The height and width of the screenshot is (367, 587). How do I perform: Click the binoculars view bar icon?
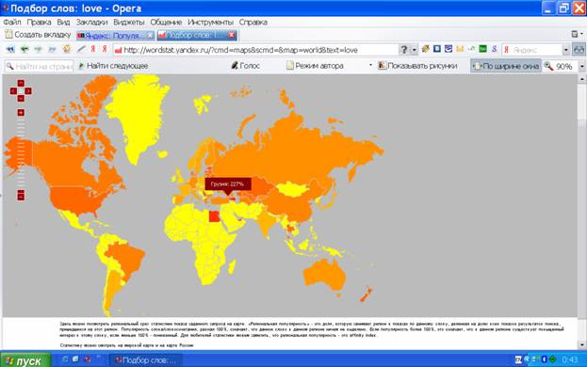pos(579,50)
